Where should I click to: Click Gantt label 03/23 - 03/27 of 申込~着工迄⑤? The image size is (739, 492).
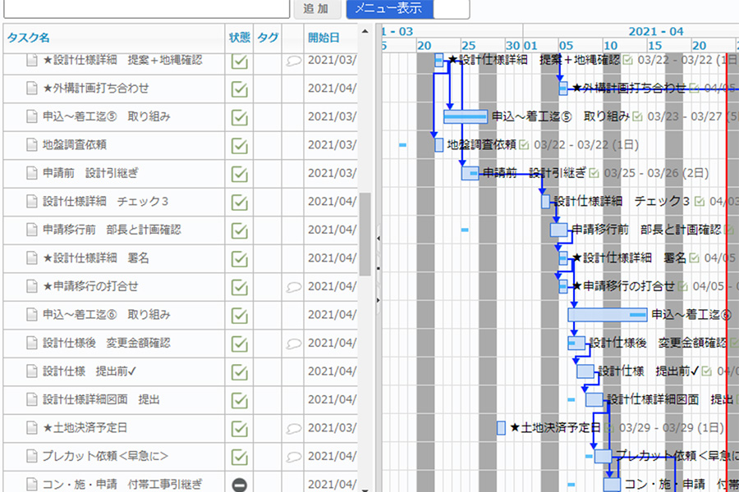pos(684,116)
